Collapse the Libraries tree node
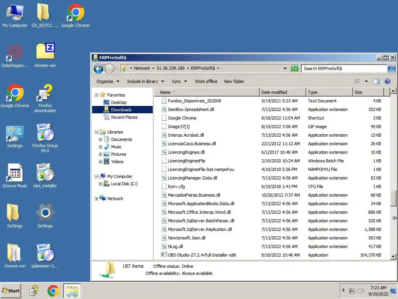398x299 pixels. [x=96, y=132]
